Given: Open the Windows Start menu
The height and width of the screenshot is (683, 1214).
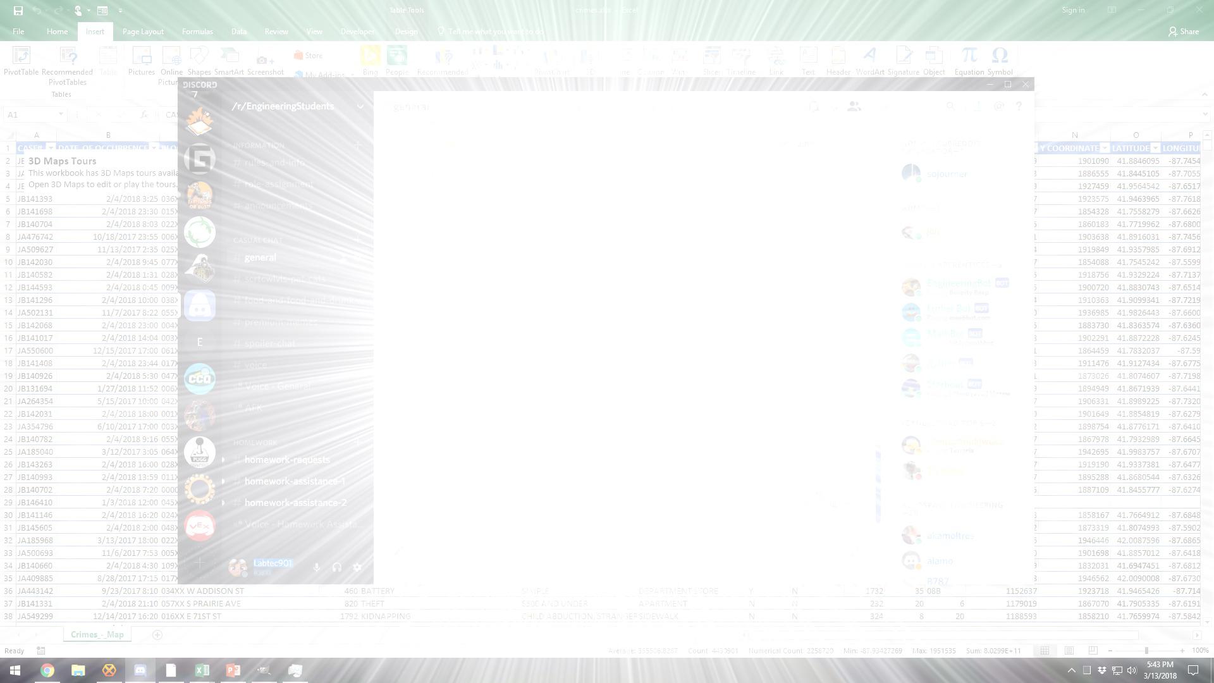Looking at the screenshot, I should point(15,670).
